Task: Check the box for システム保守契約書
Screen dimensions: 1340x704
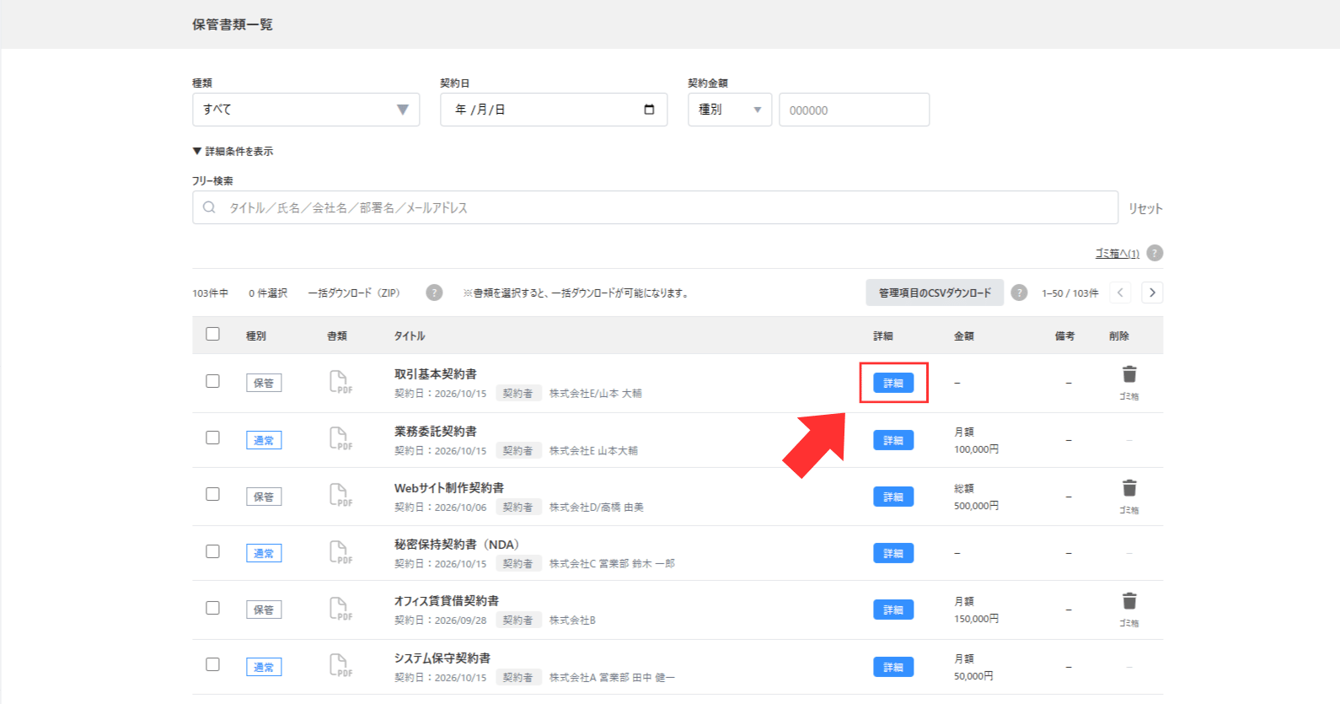Action: 212,664
